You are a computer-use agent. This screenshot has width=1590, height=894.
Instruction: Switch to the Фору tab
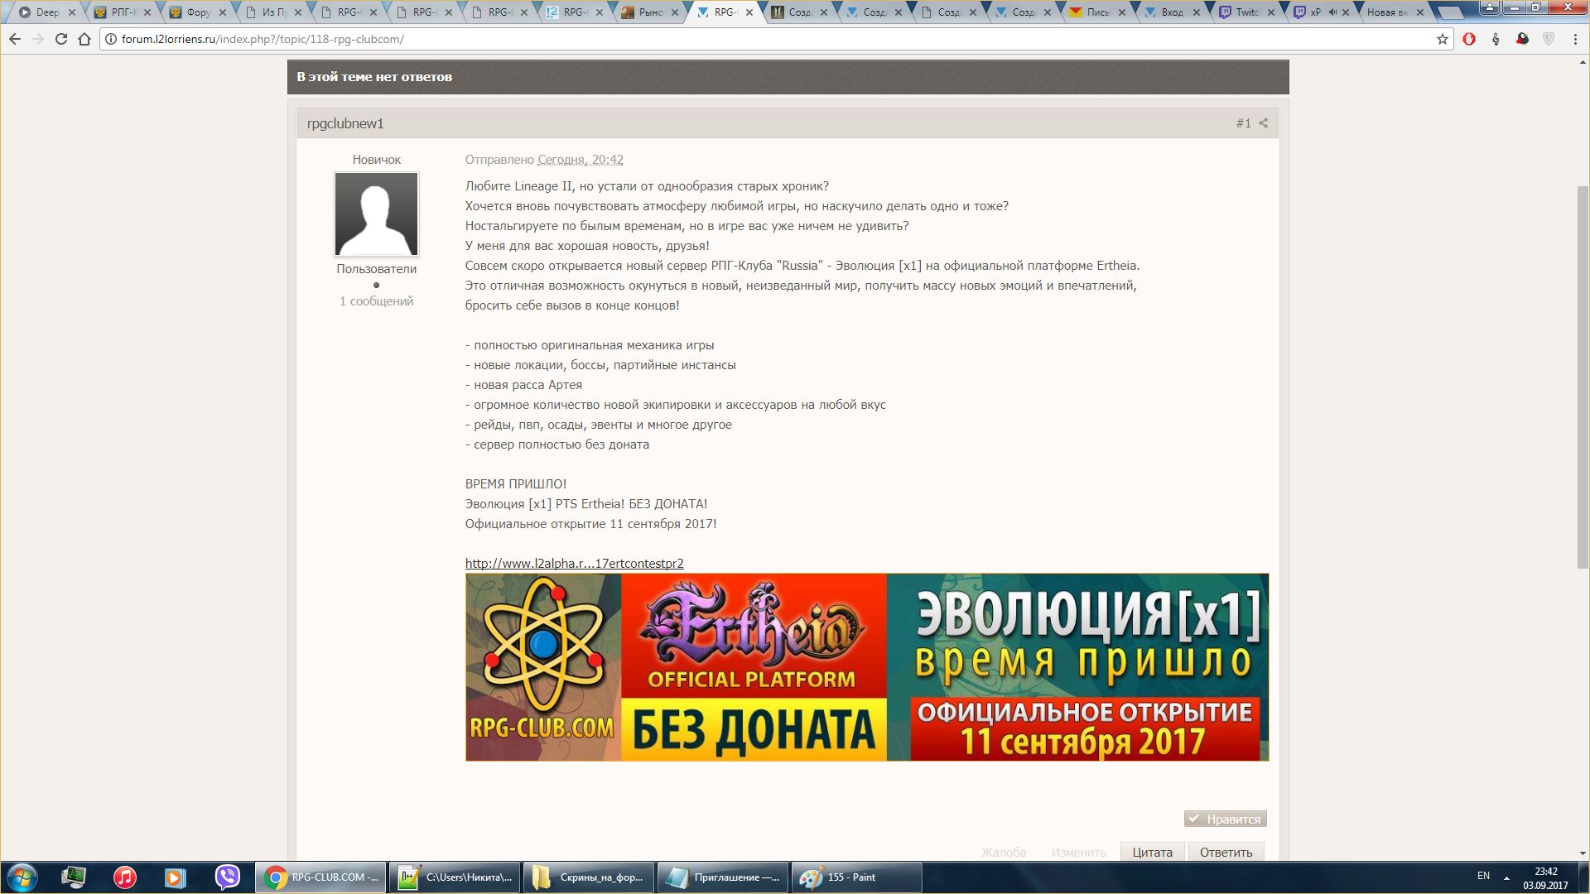(x=198, y=12)
